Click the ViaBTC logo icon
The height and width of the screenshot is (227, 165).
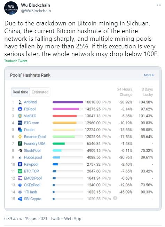(20, 116)
